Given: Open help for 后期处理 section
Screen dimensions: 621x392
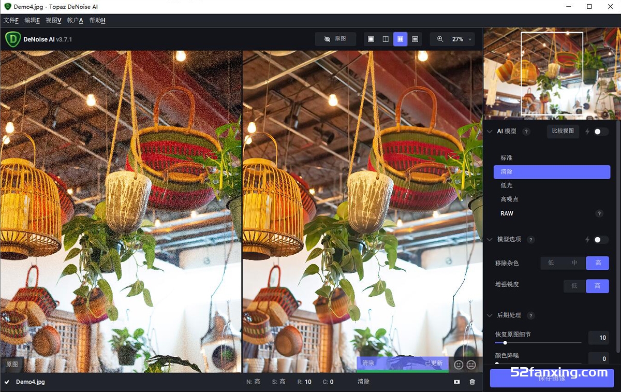Looking at the screenshot, I should point(530,315).
